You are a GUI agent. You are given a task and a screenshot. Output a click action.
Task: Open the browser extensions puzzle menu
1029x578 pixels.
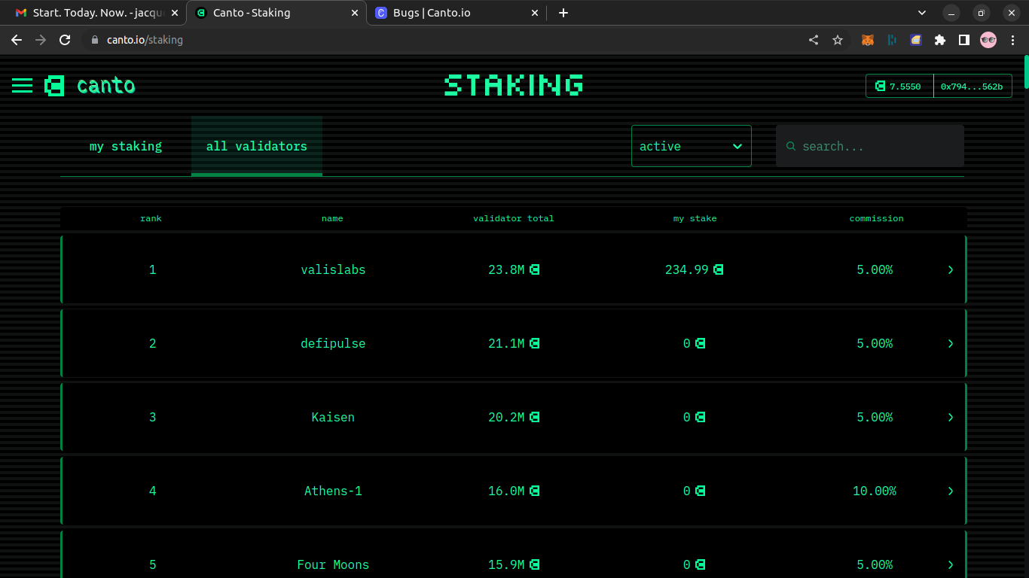tap(940, 40)
